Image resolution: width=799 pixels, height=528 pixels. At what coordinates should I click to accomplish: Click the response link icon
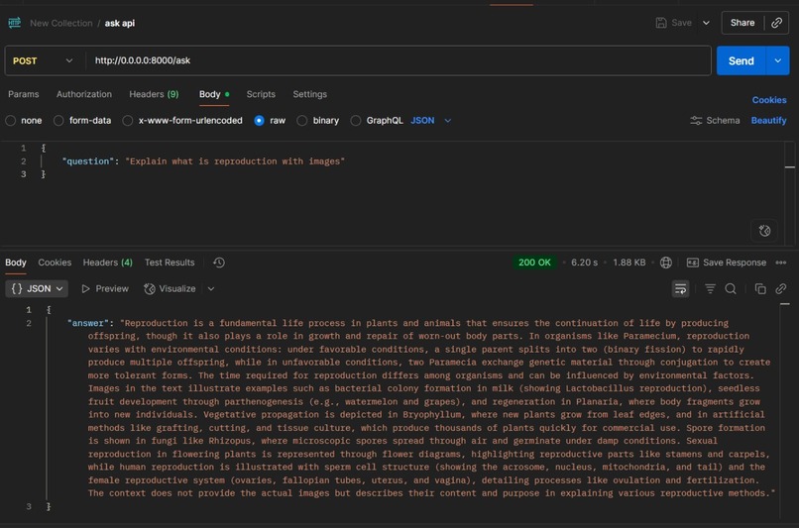(x=780, y=289)
